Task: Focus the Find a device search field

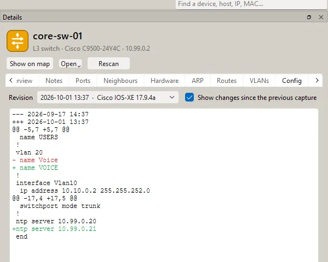Action: (x=251, y=4)
